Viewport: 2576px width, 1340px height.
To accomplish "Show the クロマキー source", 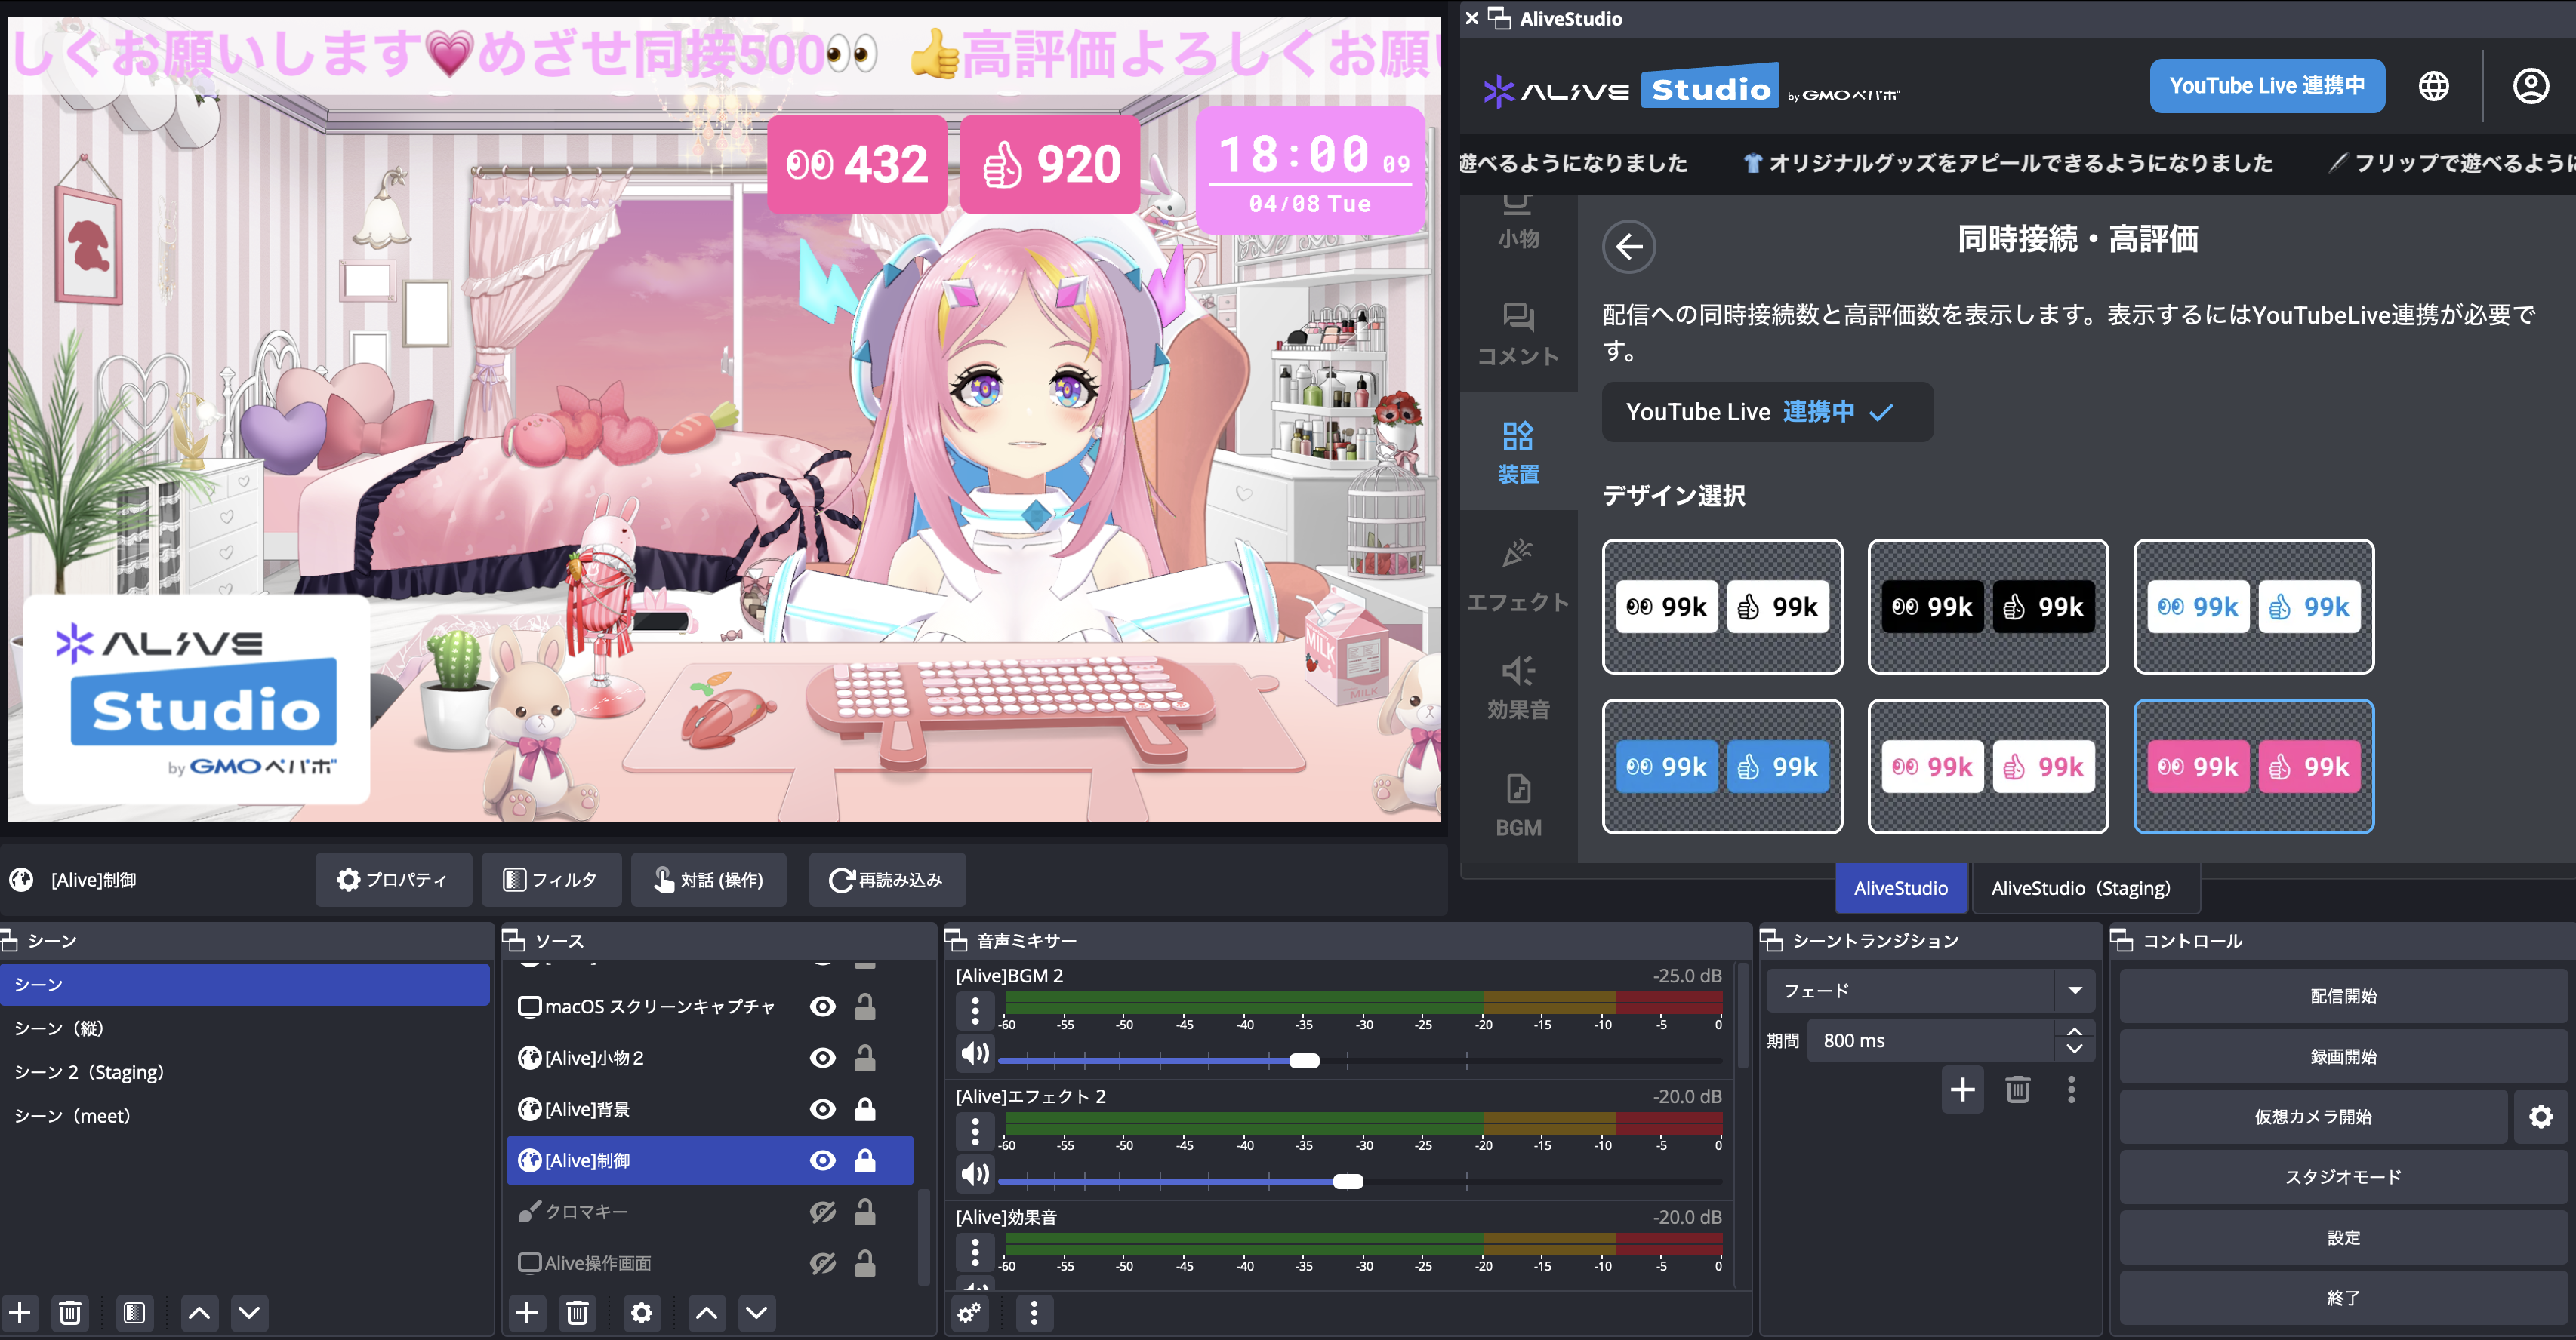I will pyautogui.click(x=822, y=1211).
